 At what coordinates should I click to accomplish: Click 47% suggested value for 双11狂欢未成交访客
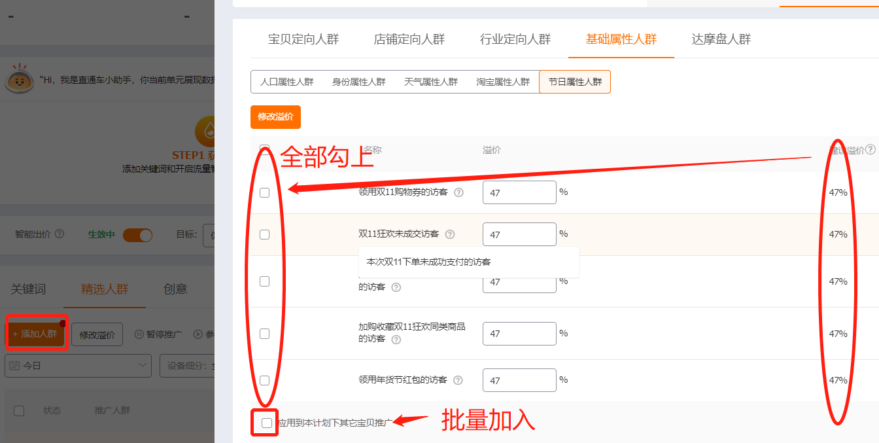tap(838, 234)
